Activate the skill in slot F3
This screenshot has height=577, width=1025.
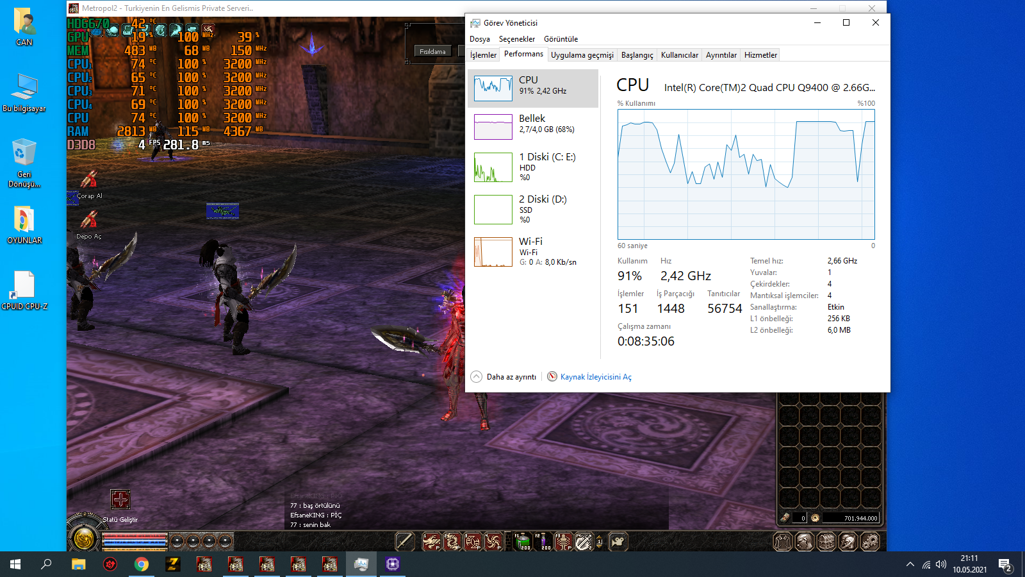coord(564,542)
